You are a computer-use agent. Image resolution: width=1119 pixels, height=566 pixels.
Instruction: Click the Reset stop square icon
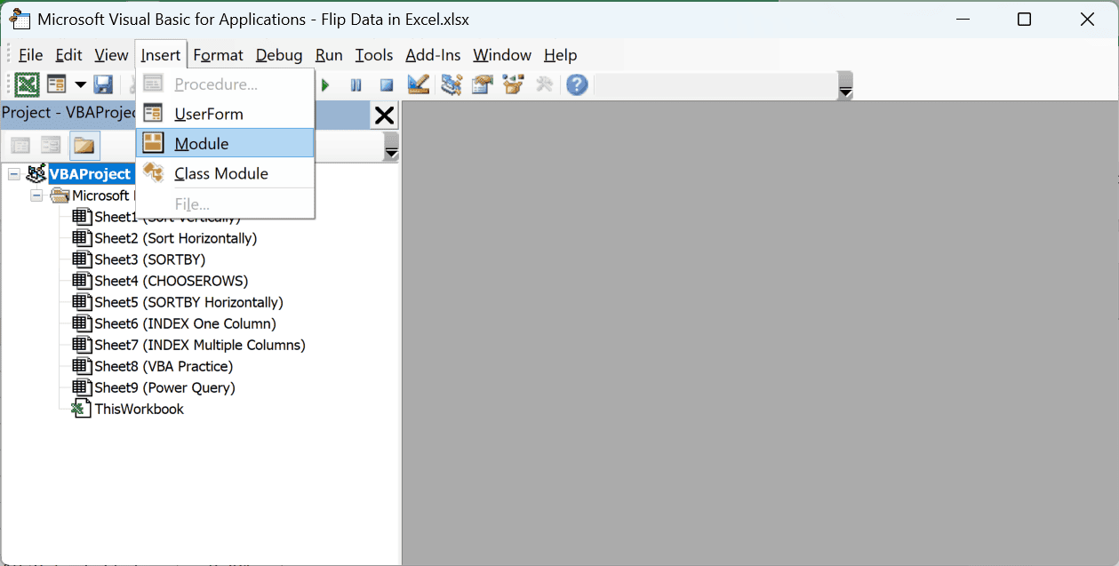click(387, 85)
